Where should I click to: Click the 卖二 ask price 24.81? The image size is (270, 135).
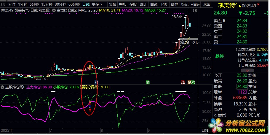click(242, 37)
